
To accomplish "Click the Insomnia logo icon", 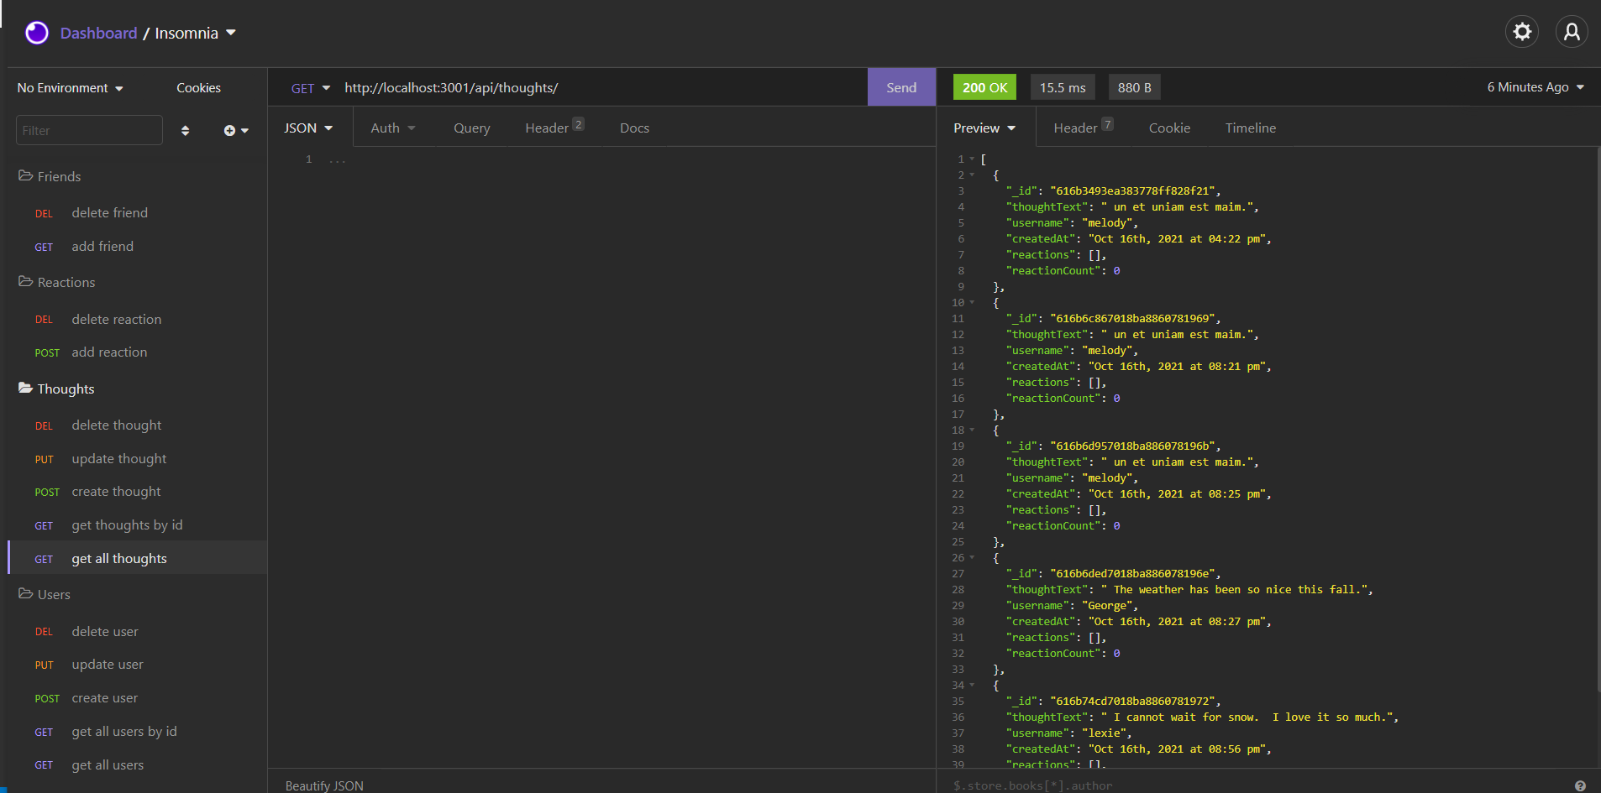I will pos(37,33).
